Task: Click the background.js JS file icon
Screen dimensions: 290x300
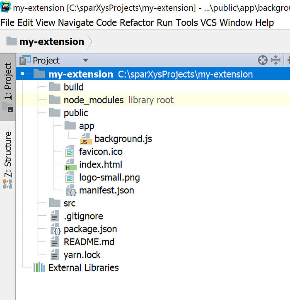Action: pyautogui.click(x=86, y=139)
